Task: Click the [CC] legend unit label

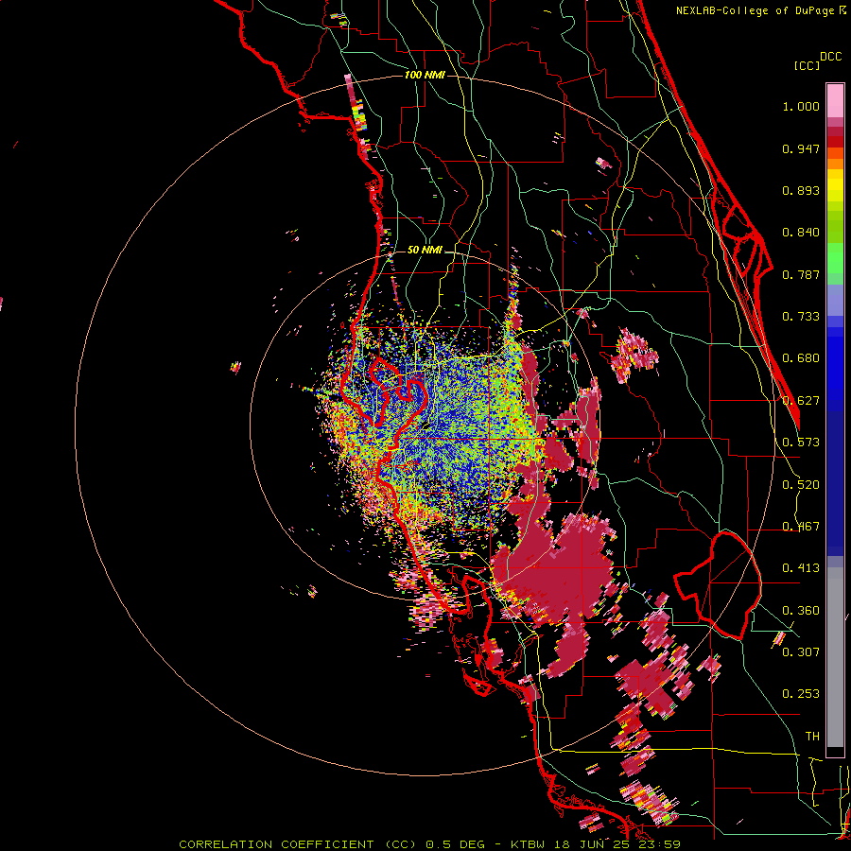Action: tap(808, 65)
